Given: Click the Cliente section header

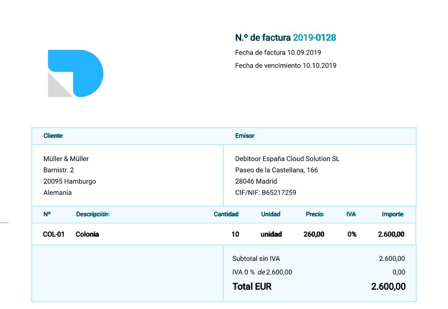Looking at the screenshot, I should click(x=53, y=136).
